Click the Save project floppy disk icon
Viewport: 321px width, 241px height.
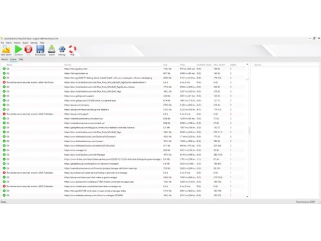(x=40, y=49)
